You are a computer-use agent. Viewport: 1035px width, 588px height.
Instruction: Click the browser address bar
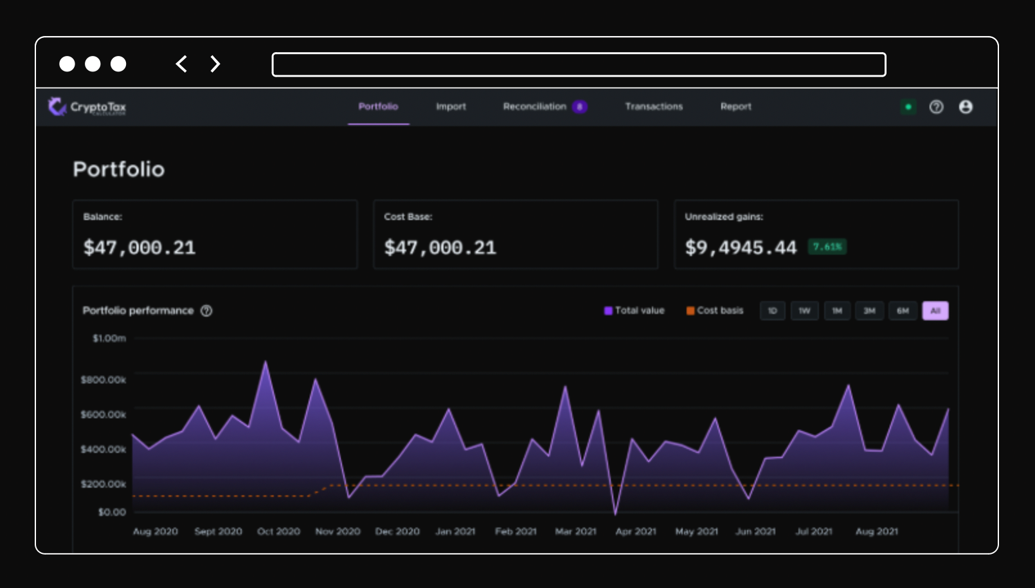[579, 64]
